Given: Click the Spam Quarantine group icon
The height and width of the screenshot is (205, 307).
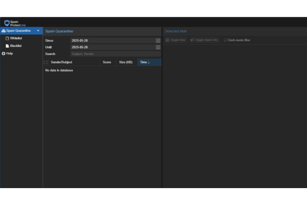Looking at the screenshot, I should [x=4, y=31].
